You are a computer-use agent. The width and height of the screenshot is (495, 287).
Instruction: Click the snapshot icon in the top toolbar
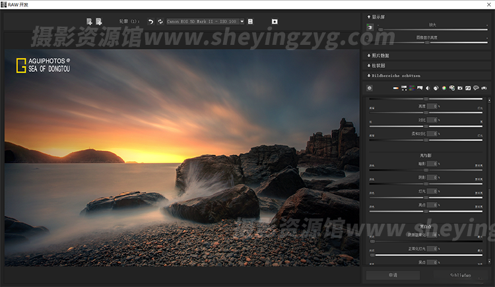[275, 22]
